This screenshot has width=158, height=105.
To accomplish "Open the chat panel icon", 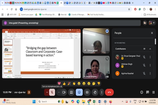I will click(147, 92).
